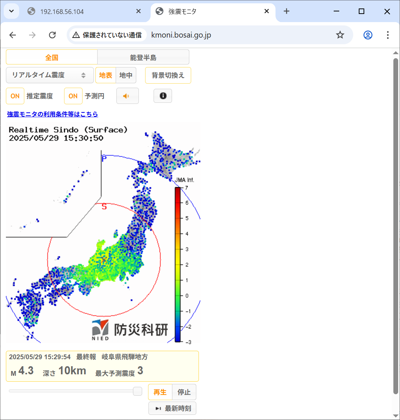Click the 背景切換え button

168,75
